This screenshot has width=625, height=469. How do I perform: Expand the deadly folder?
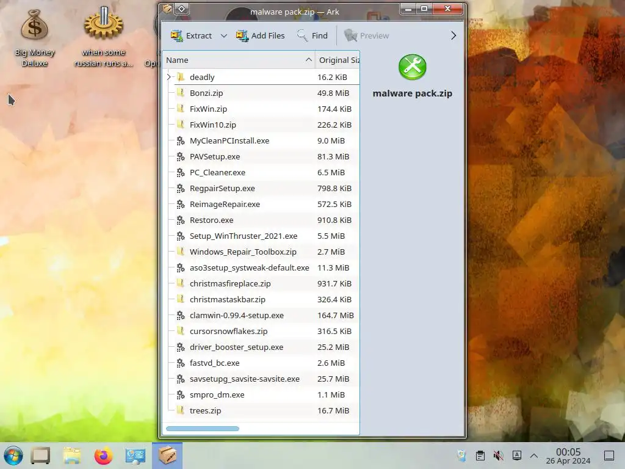coord(168,77)
